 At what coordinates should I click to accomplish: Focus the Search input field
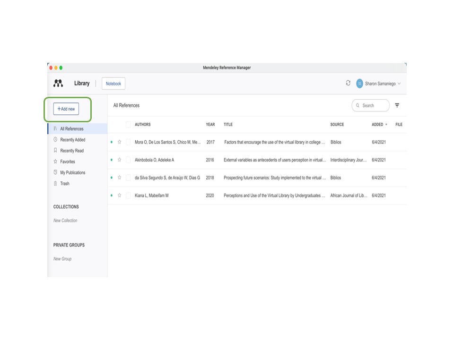[371, 105]
